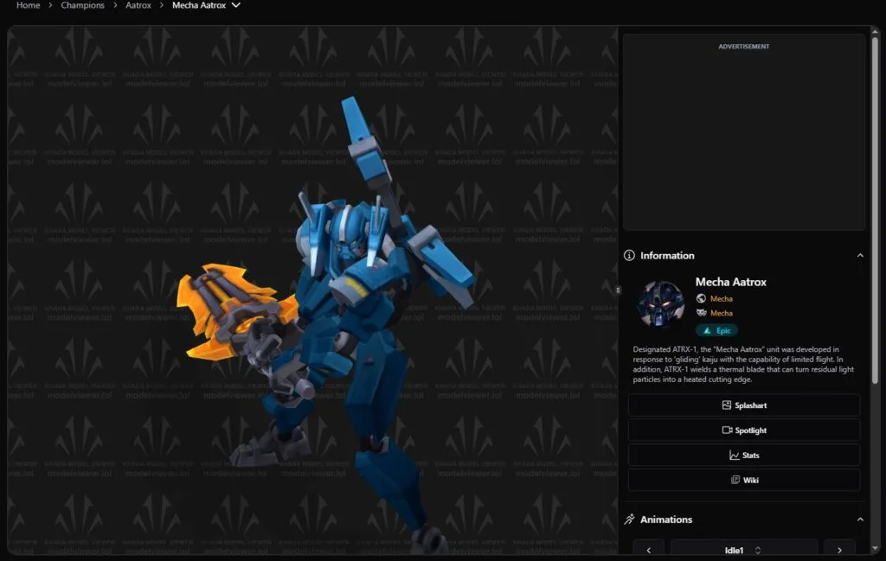This screenshot has width=886, height=561.
Task: Open the Mecha Aatrox skin dropdown chevron
Action: click(x=236, y=5)
